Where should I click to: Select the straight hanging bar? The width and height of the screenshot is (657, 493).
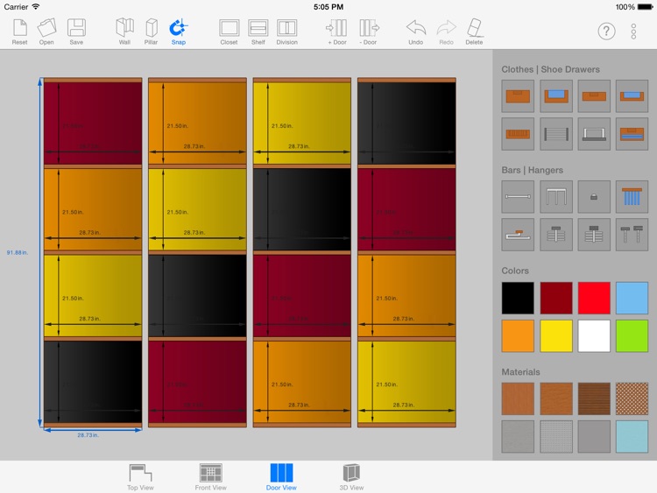click(518, 197)
